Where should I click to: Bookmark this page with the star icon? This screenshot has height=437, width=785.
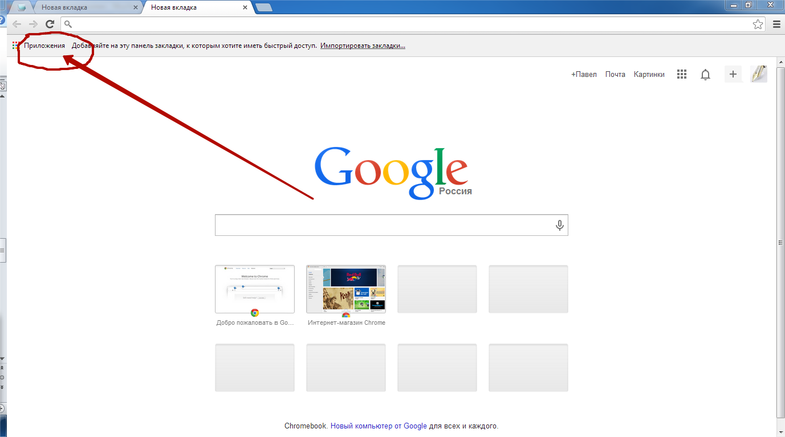[758, 24]
